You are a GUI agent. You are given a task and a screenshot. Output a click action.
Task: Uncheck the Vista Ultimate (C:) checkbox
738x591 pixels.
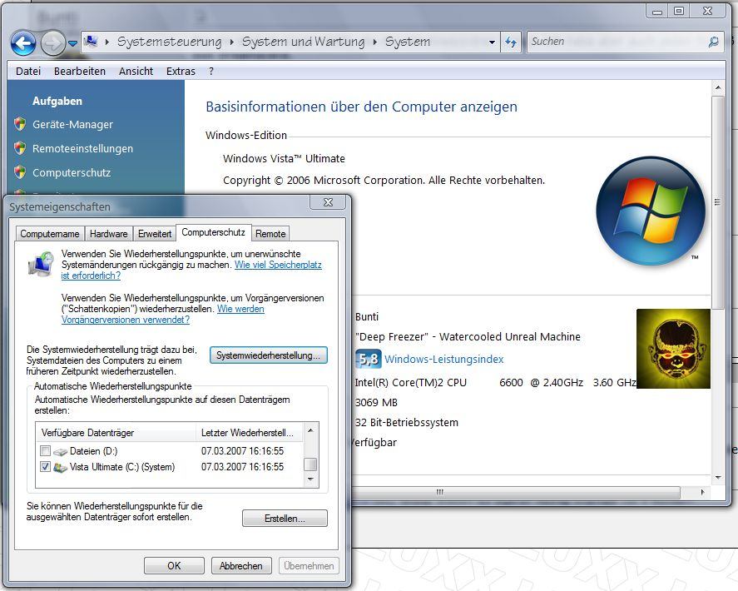(45, 467)
